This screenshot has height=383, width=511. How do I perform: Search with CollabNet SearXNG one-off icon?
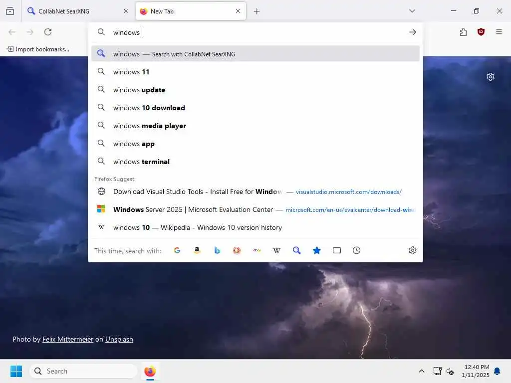click(x=296, y=250)
